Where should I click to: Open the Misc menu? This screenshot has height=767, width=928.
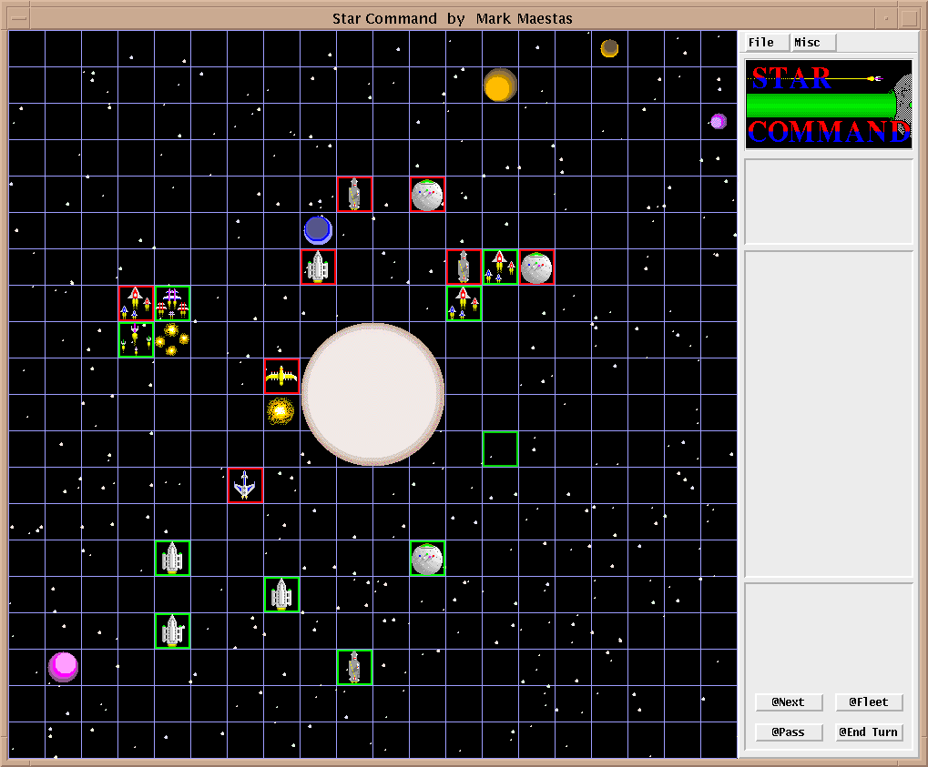808,43
